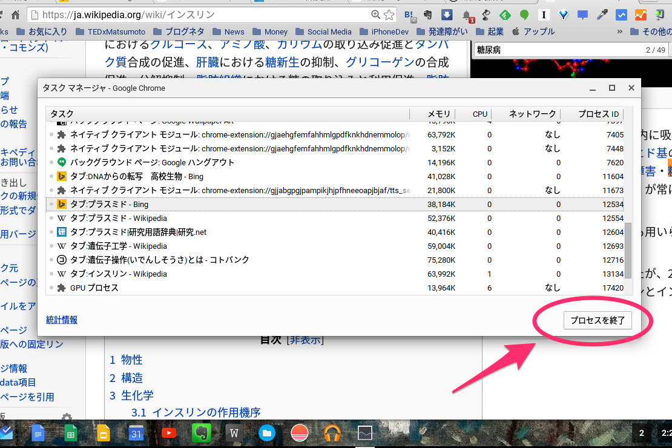Bookmark this page with the star icon

pyautogui.click(x=389, y=15)
